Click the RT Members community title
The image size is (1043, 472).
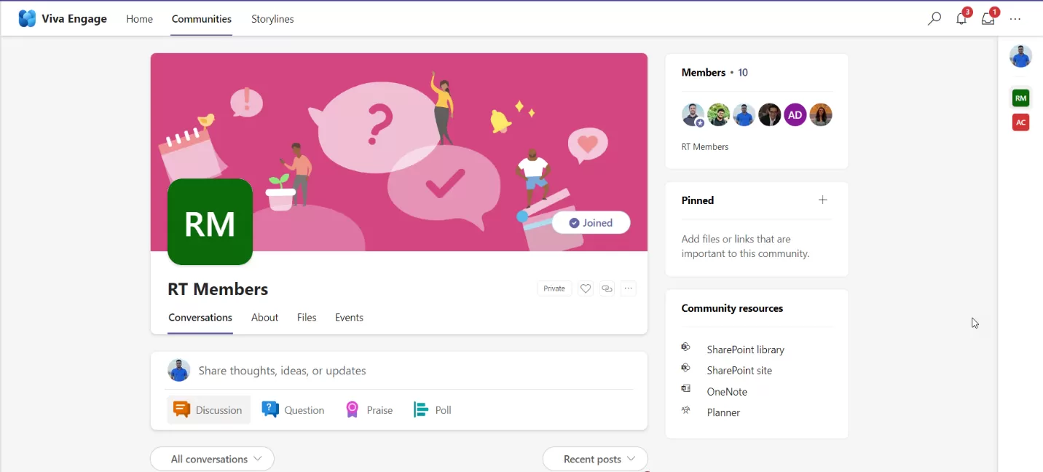(218, 289)
